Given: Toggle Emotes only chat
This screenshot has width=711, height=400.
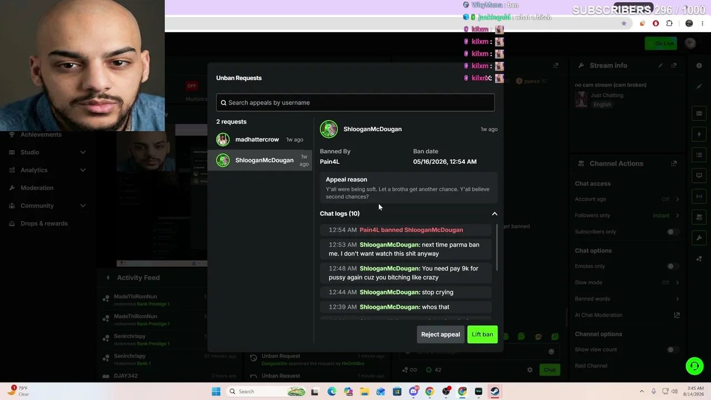Looking at the screenshot, I should 673,266.
